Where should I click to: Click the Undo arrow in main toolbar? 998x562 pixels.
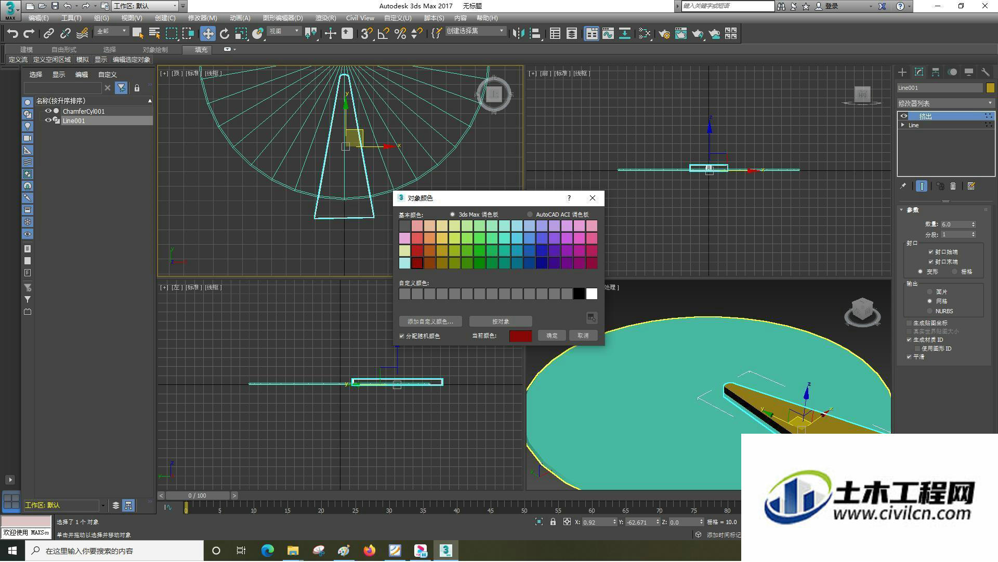(12, 34)
